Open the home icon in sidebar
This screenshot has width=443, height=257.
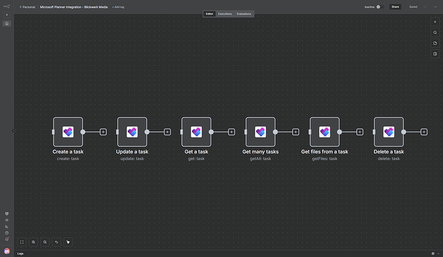(7, 23)
